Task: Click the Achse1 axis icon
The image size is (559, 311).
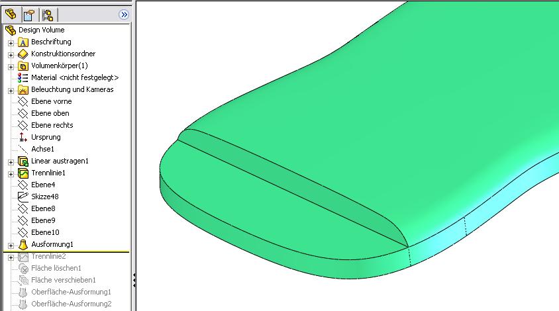Action: [x=23, y=150]
